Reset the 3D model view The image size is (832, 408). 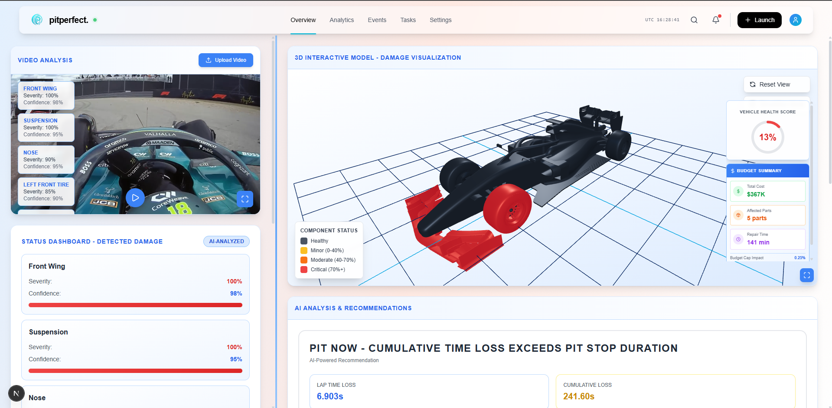777,84
